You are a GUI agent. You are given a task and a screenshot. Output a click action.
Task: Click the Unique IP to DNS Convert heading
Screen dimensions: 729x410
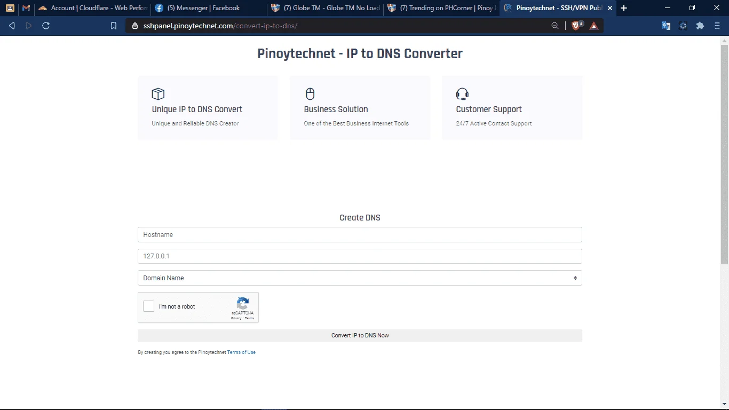(x=197, y=109)
